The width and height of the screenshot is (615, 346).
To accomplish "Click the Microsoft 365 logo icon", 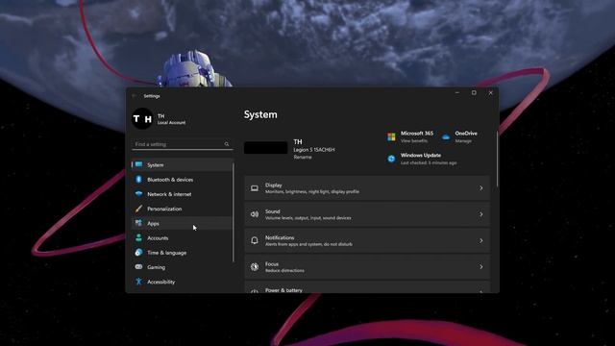I will pos(391,136).
